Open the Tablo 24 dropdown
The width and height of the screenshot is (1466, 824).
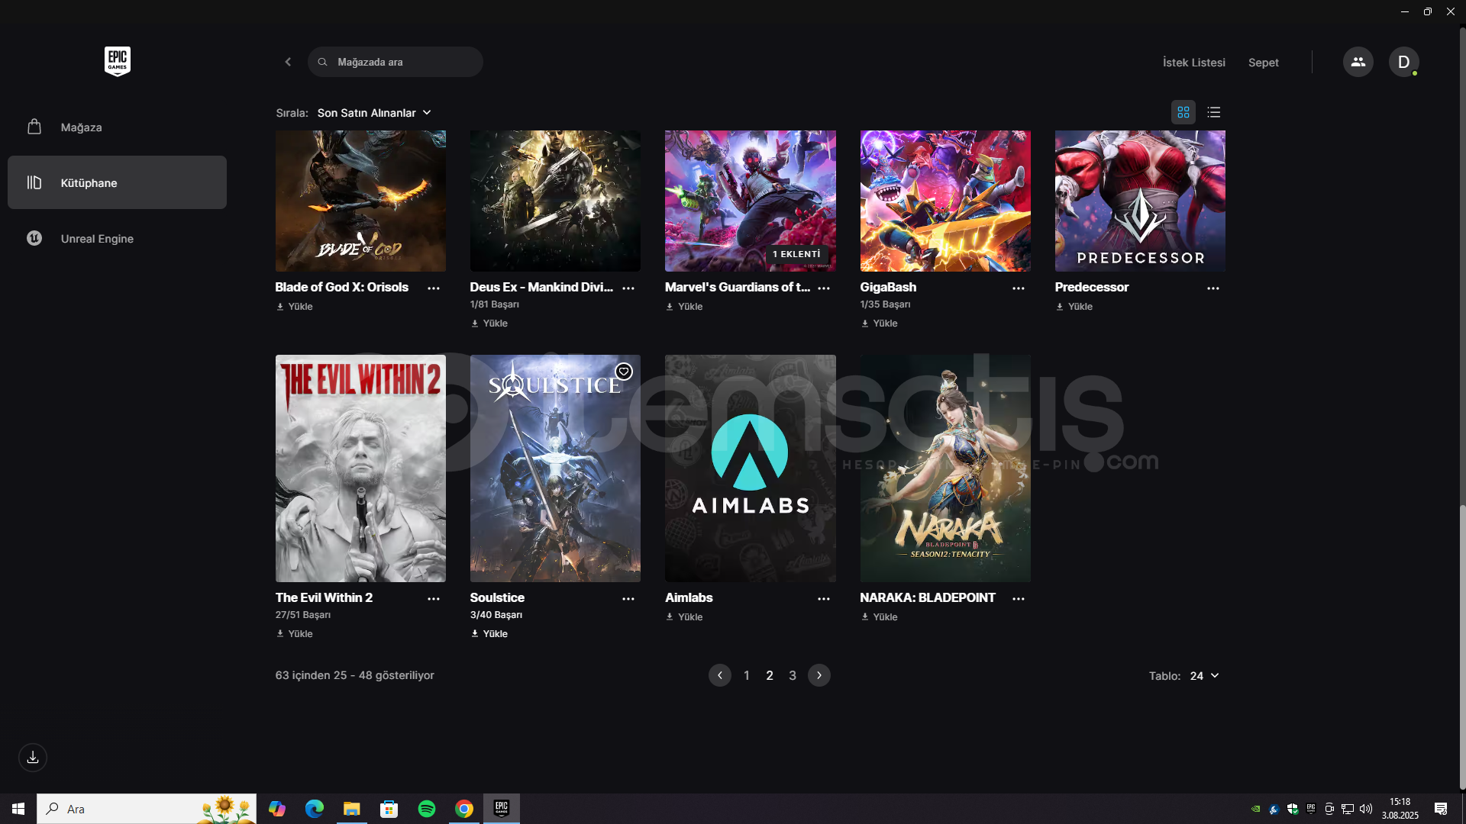pyautogui.click(x=1204, y=676)
